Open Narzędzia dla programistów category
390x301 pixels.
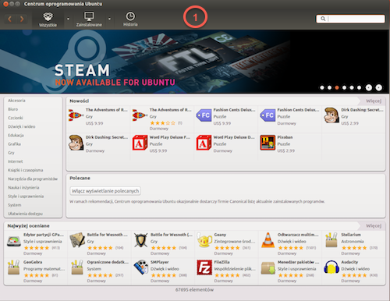pyautogui.click(x=33, y=179)
